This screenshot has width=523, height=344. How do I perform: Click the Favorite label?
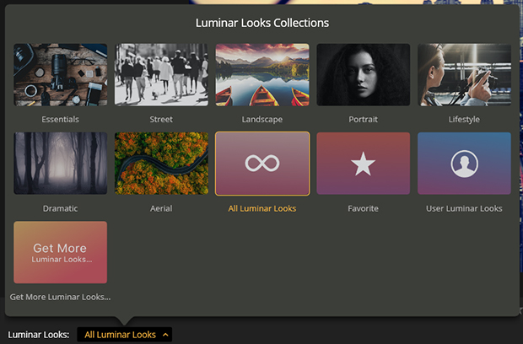click(364, 208)
